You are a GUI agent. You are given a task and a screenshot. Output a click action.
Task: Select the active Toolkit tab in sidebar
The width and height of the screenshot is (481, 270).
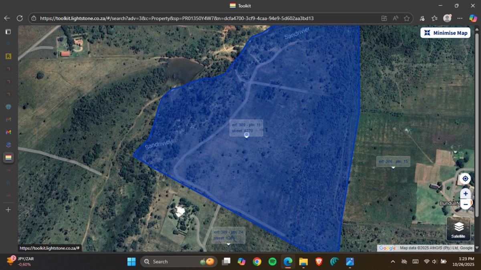coord(8,157)
